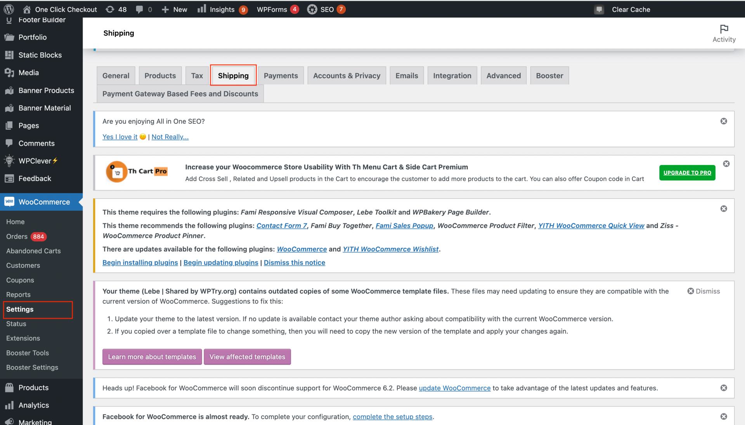This screenshot has height=425, width=745.
Task: Click the SEO icon in admin bar
Action: click(x=312, y=10)
